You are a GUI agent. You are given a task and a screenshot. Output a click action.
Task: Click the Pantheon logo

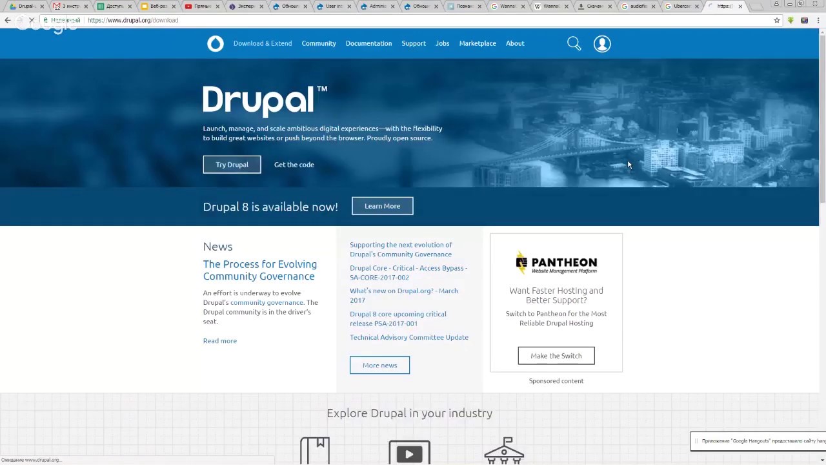click(x=556, y=262)
